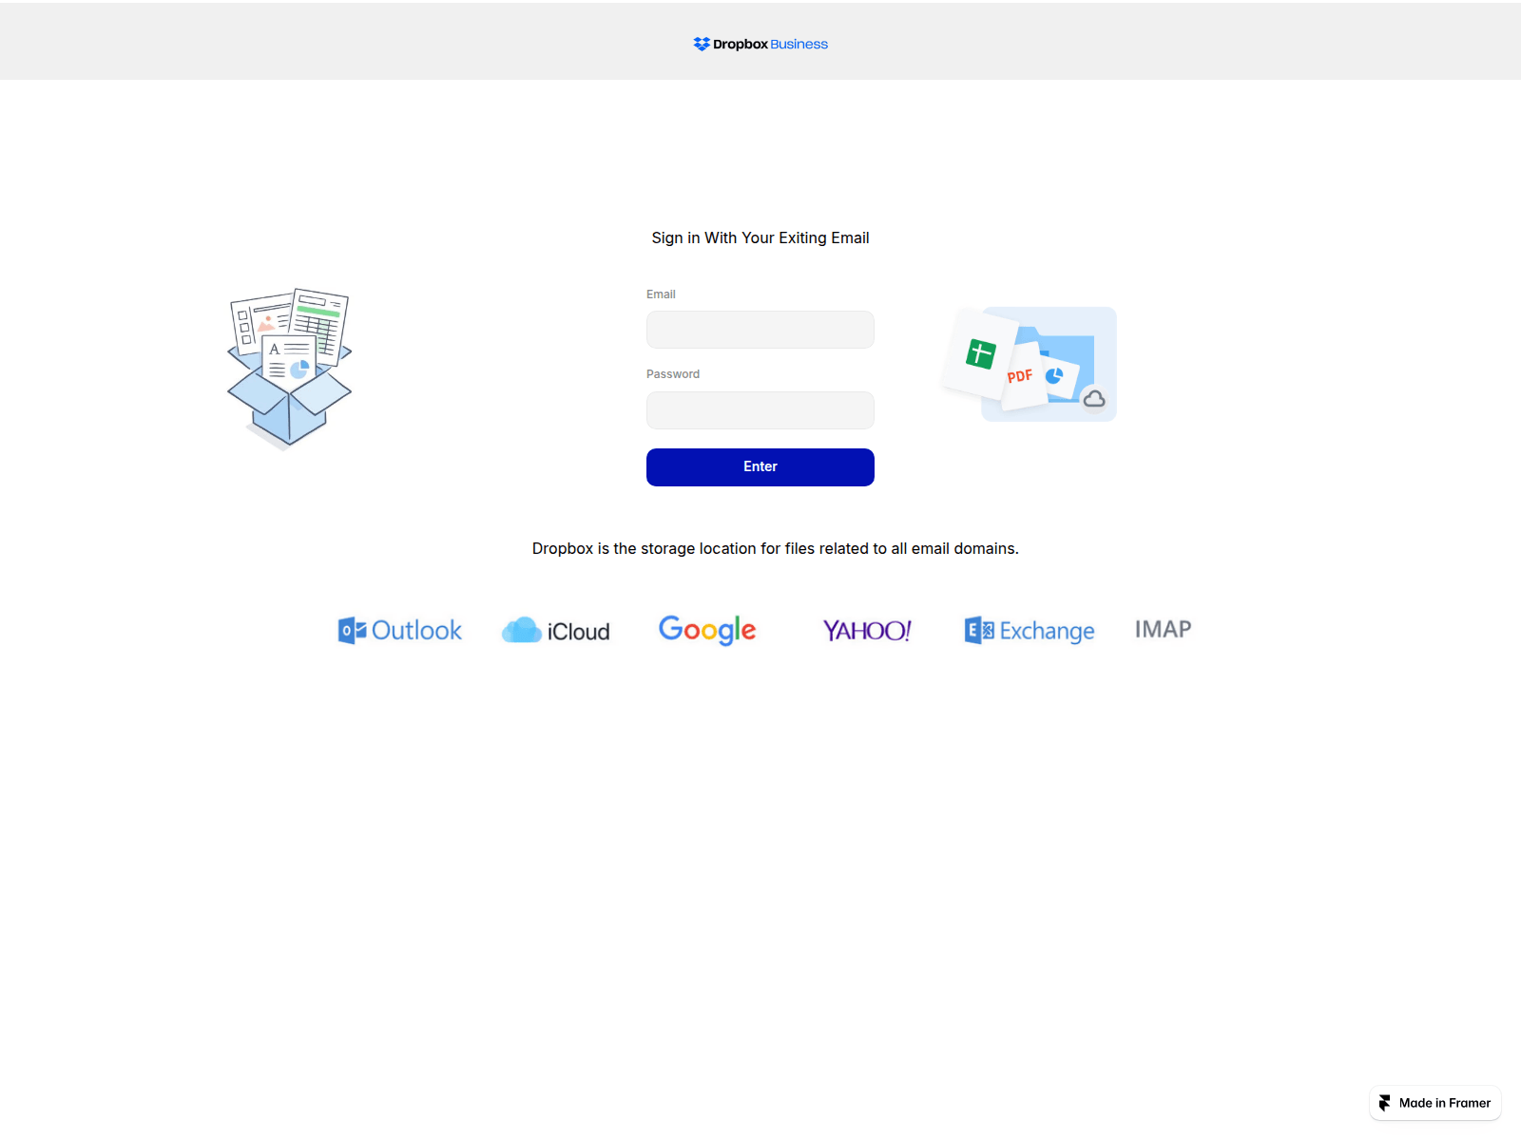
Task: Click the Framer logo in the badge
Action: click(1387, 1103)
